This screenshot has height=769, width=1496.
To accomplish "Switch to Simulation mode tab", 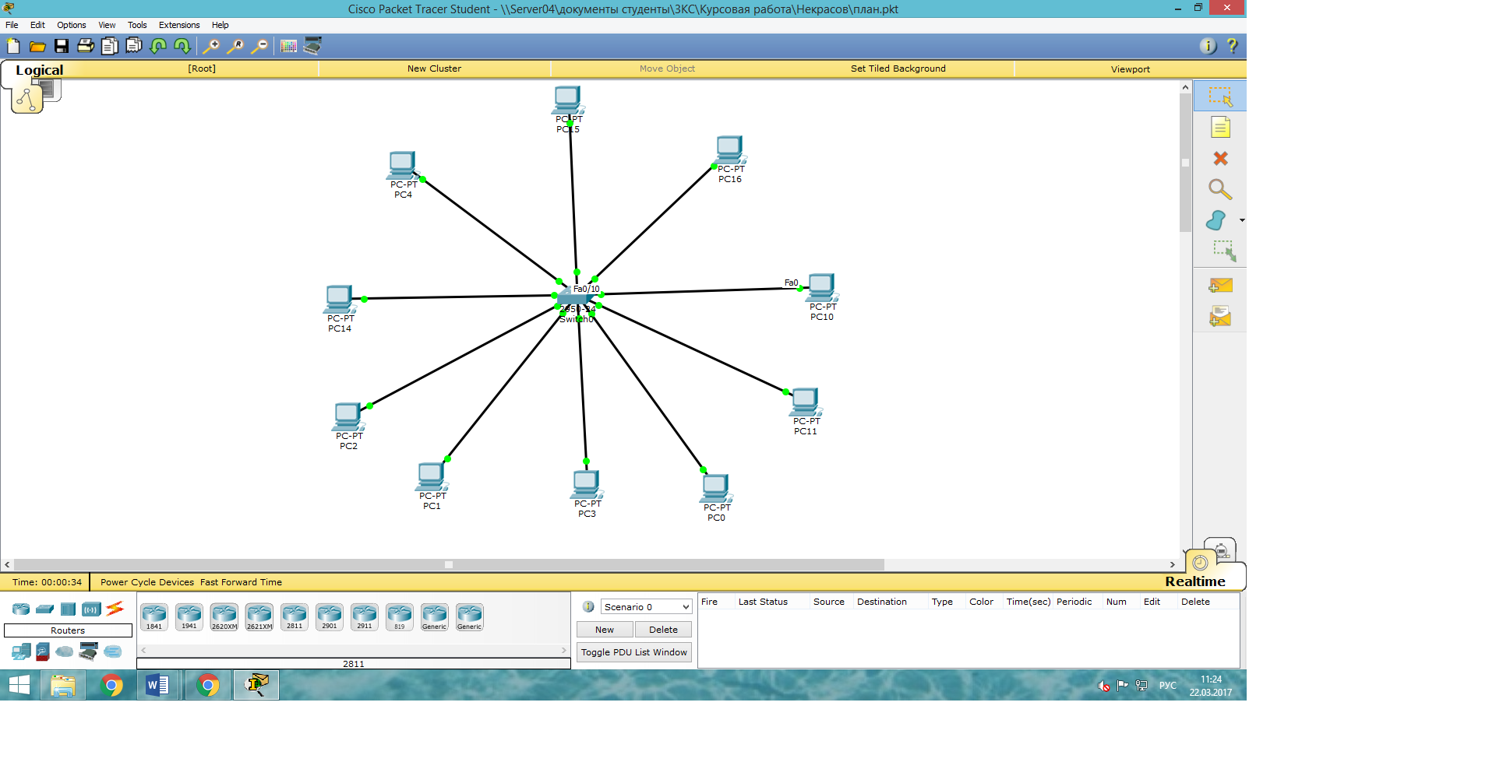I will coord(1220,550).
